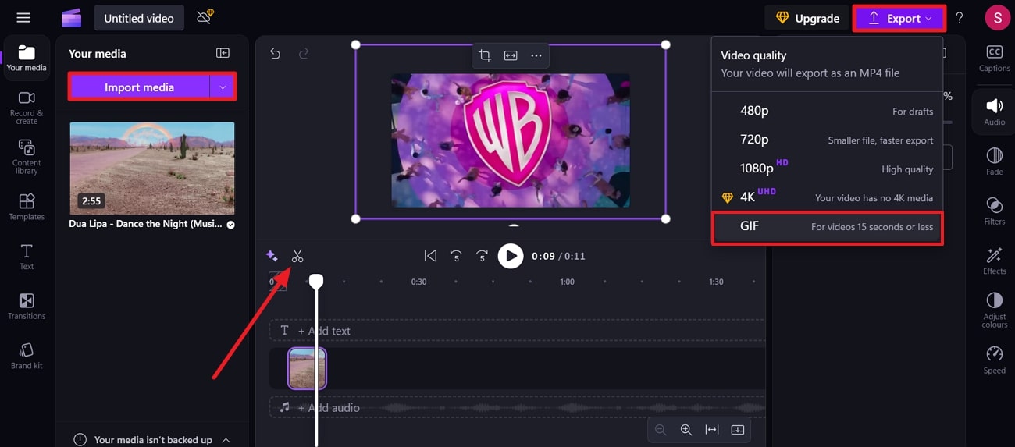Click the timeline playhead handle
The width and height of the screenshot is (1015, 447).
[x=315, y=281]
